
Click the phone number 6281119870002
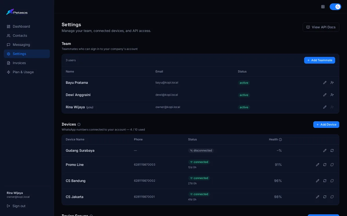click(145, 181)
